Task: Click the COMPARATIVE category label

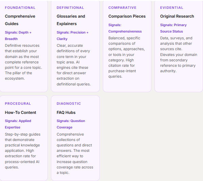Action: point(122,8)
